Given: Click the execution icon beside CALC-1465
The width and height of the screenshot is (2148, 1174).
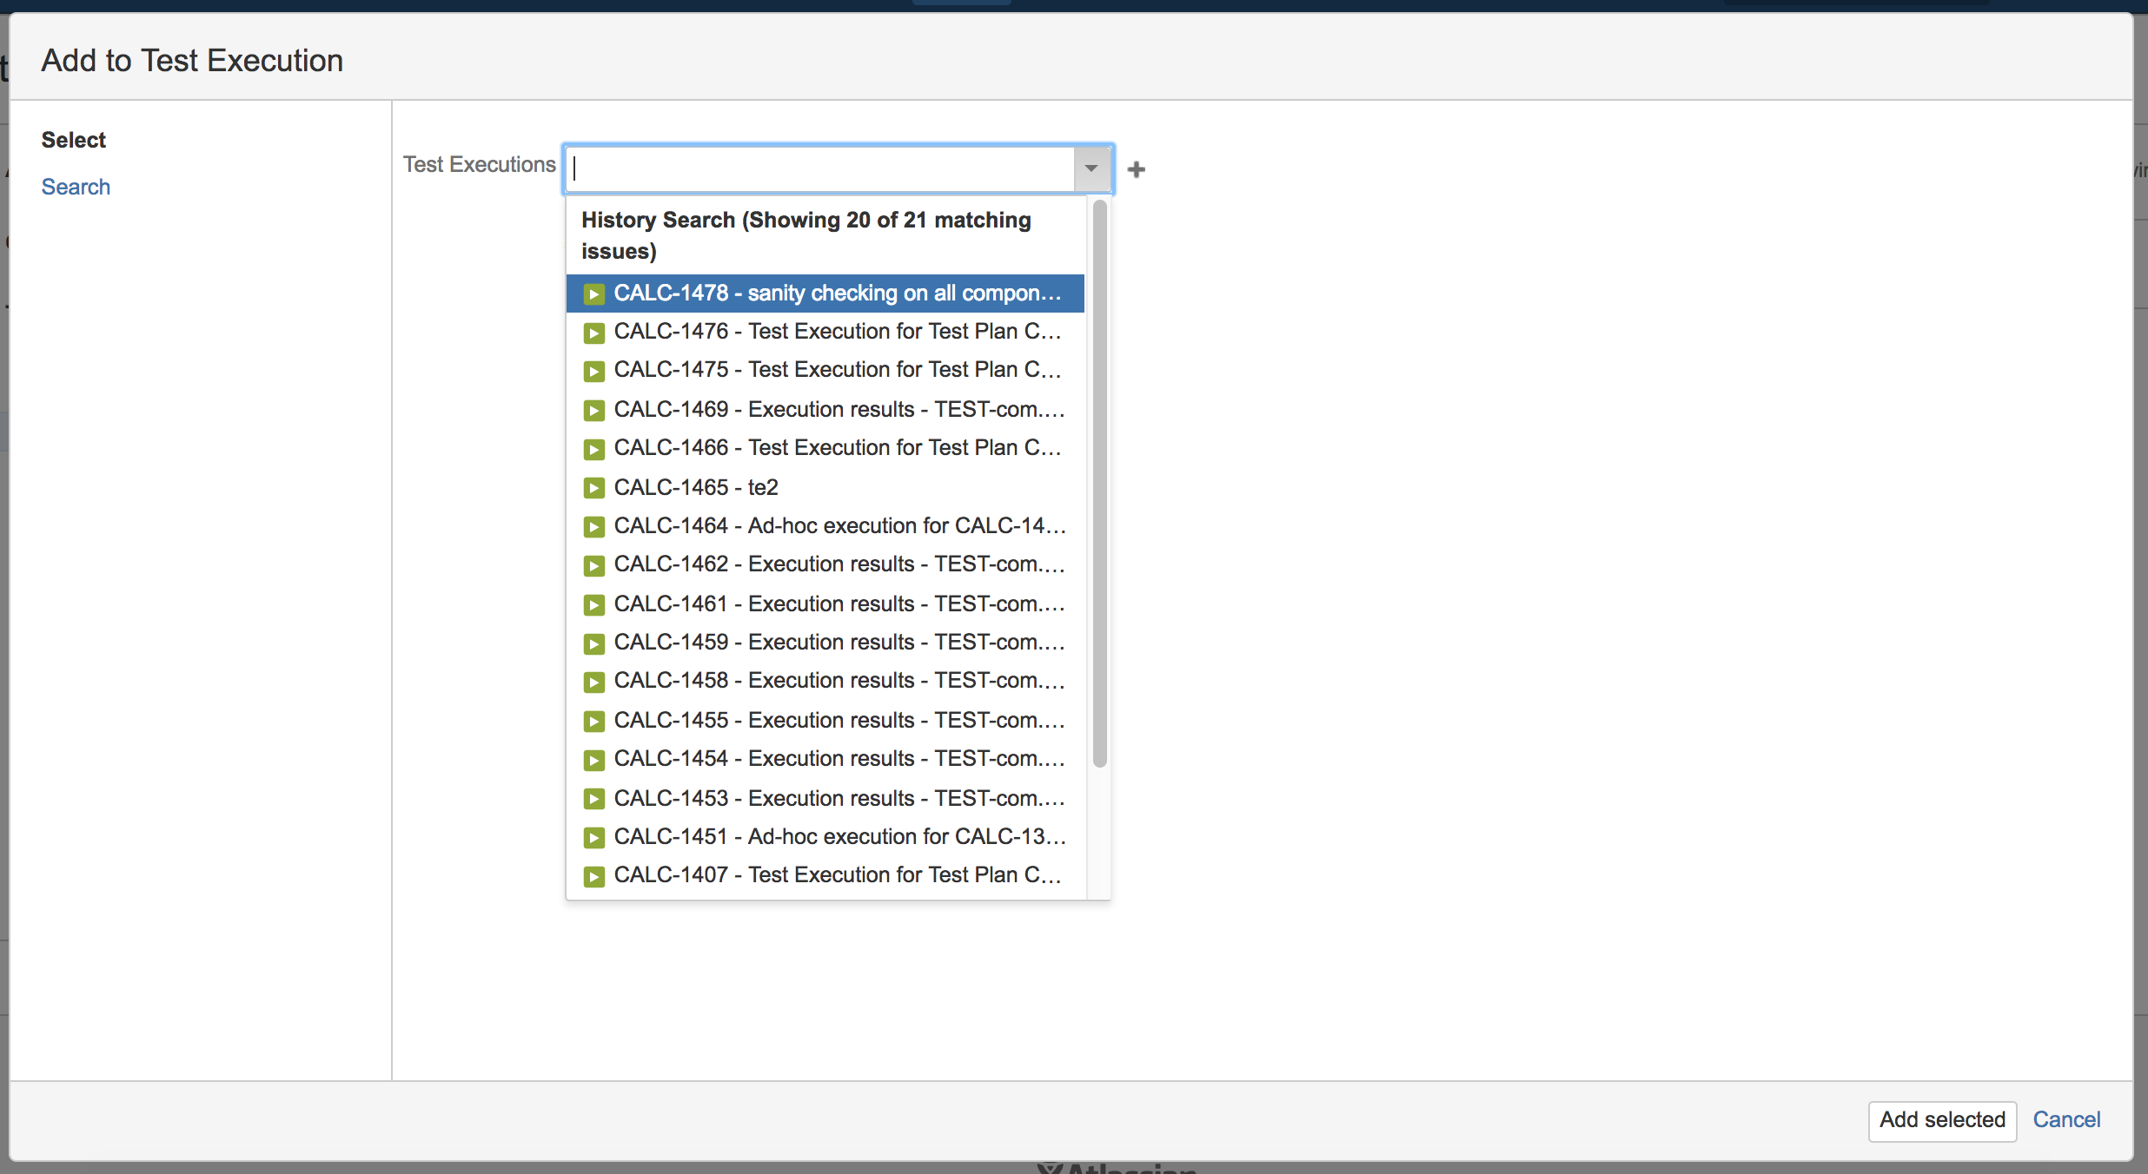Looking at the screenshot, I should point(594,488).
